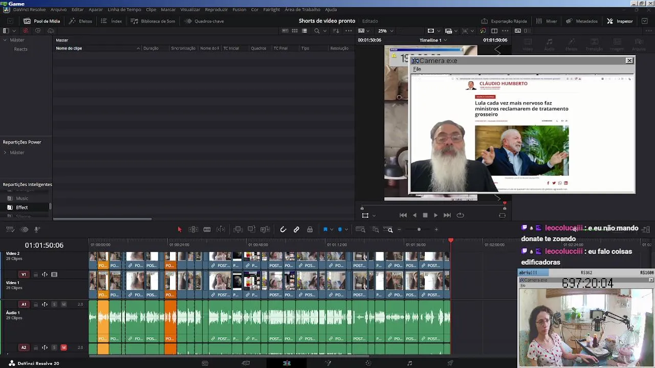Screen dimensions: 655x368
Task: Click the detail zoom icon
Action: pyautogui.click(x=375, y=229)
